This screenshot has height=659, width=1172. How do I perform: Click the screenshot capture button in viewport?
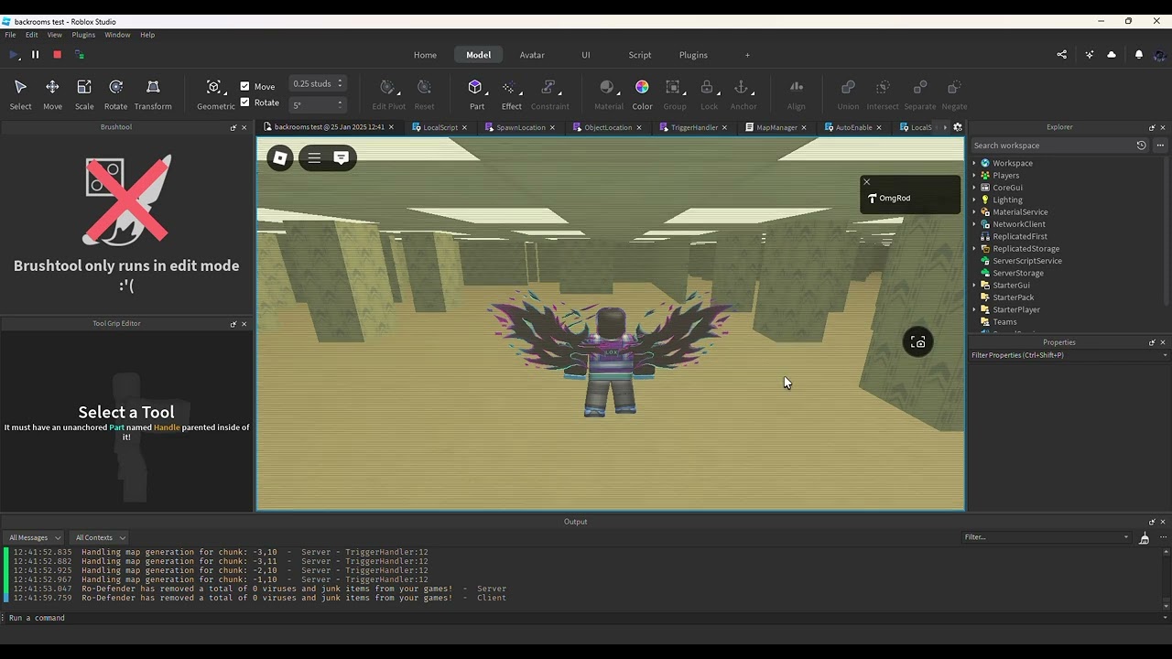click(x=917, y=342)
